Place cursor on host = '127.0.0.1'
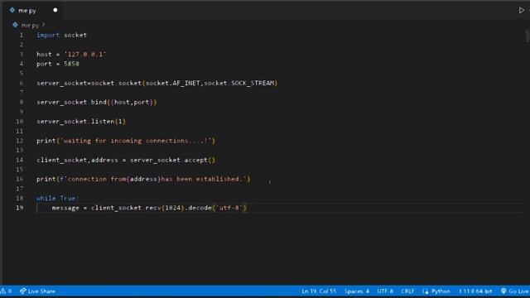The image size is (530, 298). coord(71,55)
